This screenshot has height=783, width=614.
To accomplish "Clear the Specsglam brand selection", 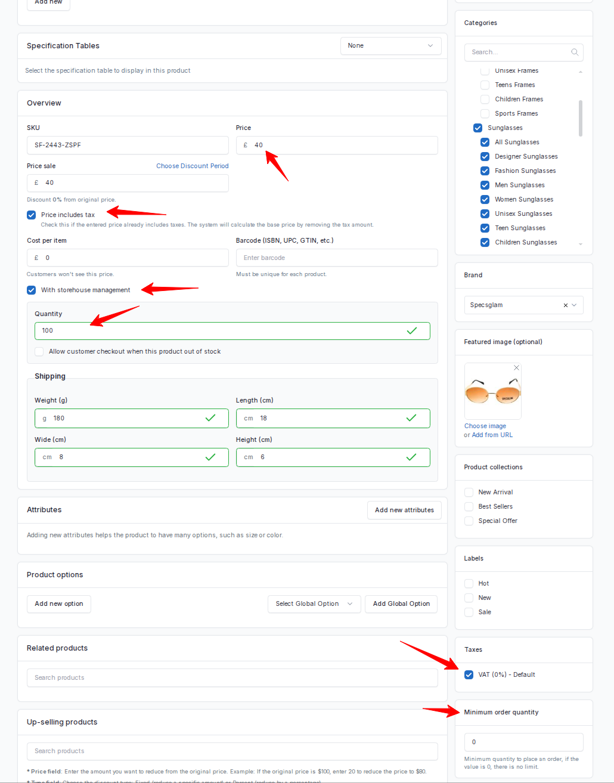I will [x=566, y=305].
